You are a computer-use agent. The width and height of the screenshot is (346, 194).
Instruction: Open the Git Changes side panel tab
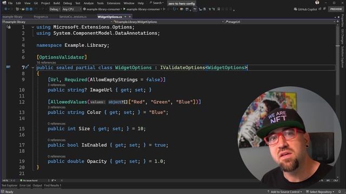coord(342,37)
